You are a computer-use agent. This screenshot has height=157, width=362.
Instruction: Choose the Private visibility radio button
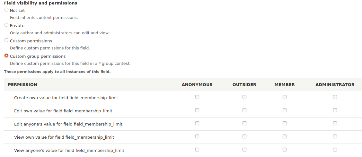(x=6, y=25)
